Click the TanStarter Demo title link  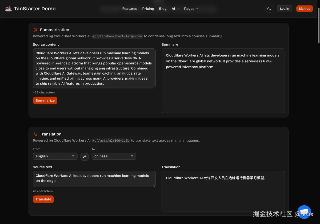click(x=35, y=9)
